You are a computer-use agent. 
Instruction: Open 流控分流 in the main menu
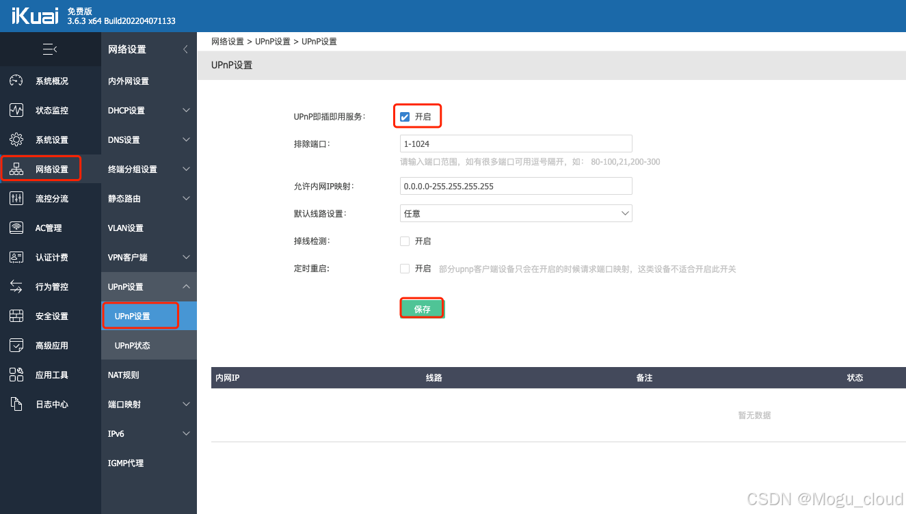click(51, 198)
